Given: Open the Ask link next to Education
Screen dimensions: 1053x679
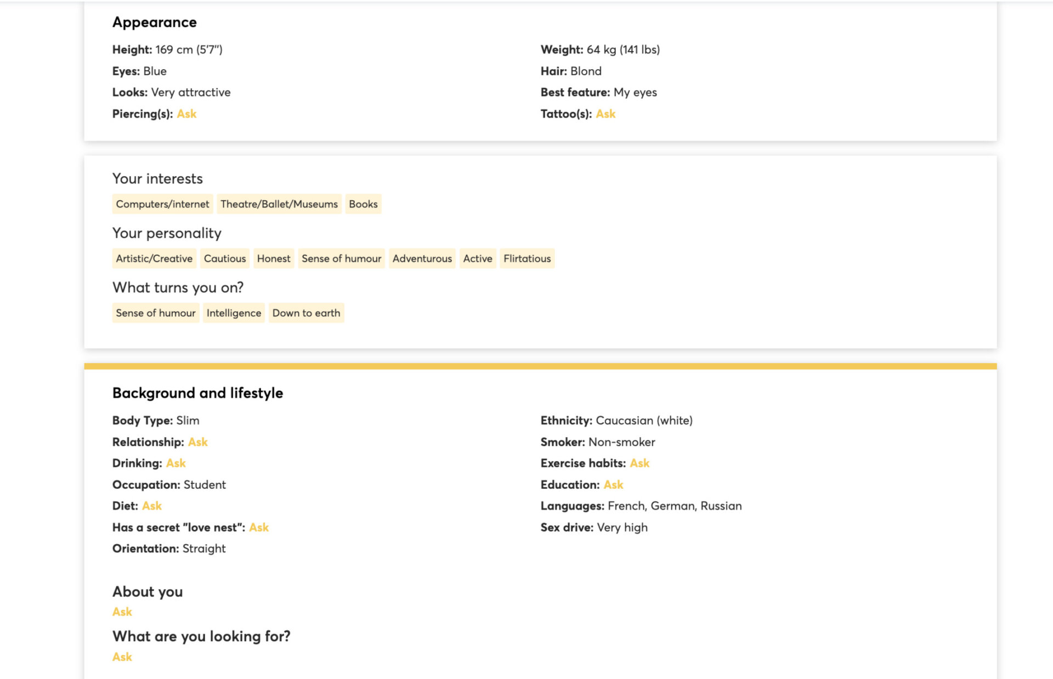Looking at the screenshot, I should coord(613,485).
